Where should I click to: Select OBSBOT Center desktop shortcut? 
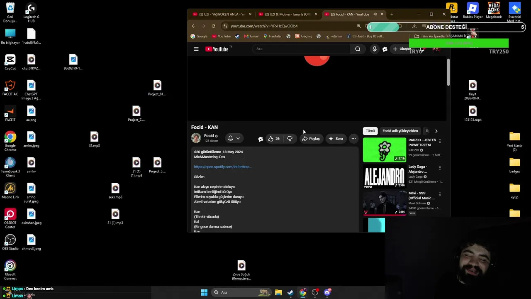point(10,219)
